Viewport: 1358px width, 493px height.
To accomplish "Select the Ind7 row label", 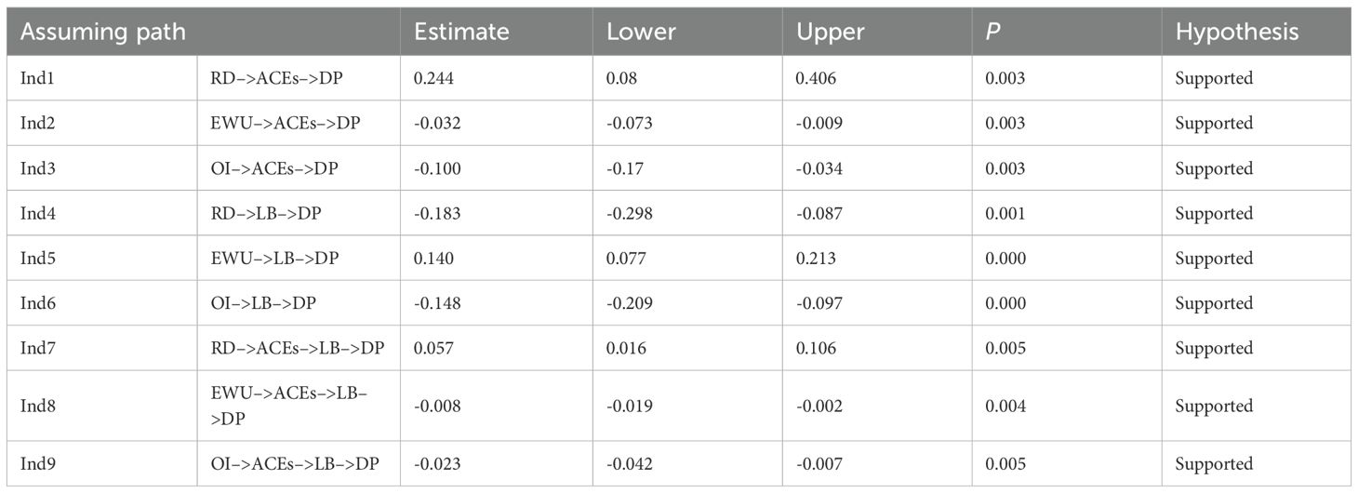I will (x=36, y=348).
